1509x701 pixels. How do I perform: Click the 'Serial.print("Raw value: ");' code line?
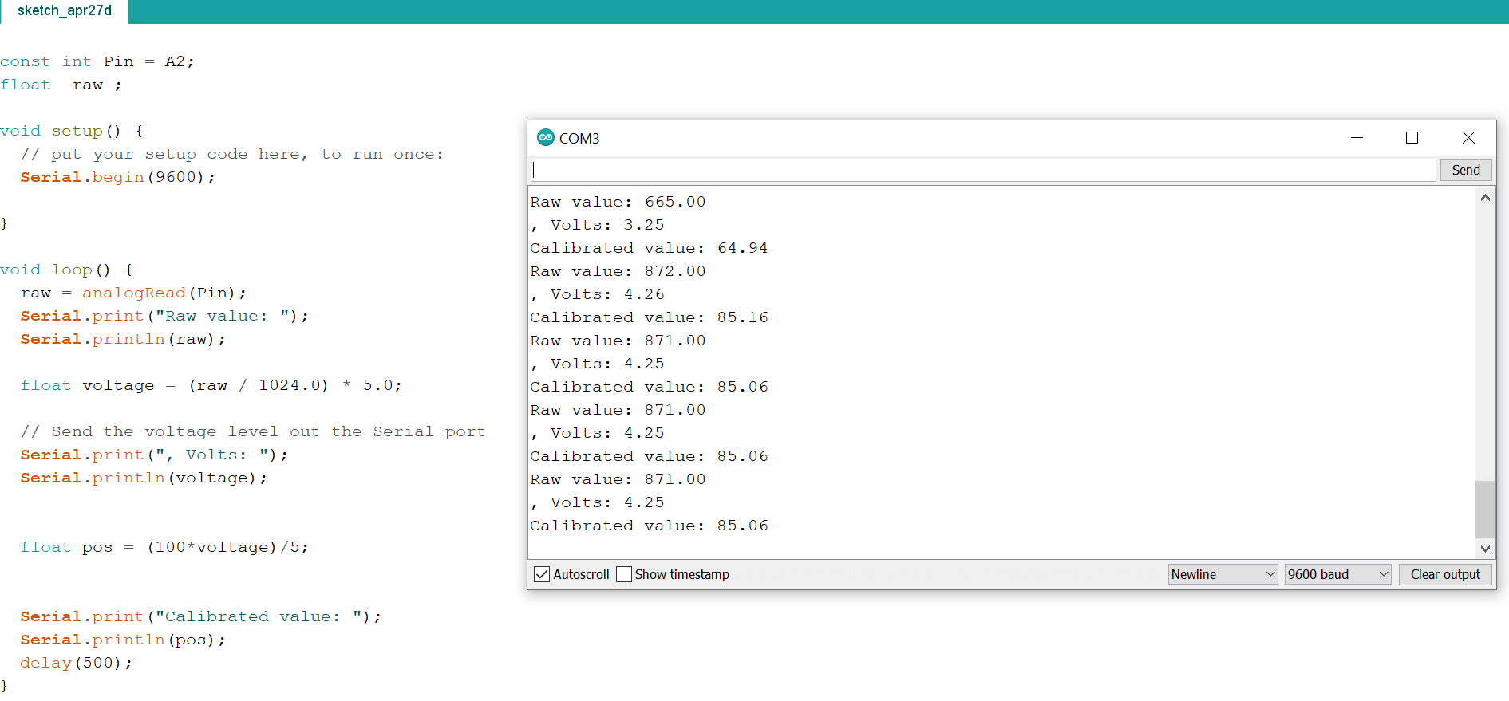click(164, 316)
